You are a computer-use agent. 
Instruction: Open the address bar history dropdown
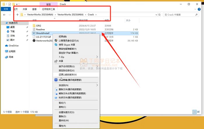pos(156,15)
